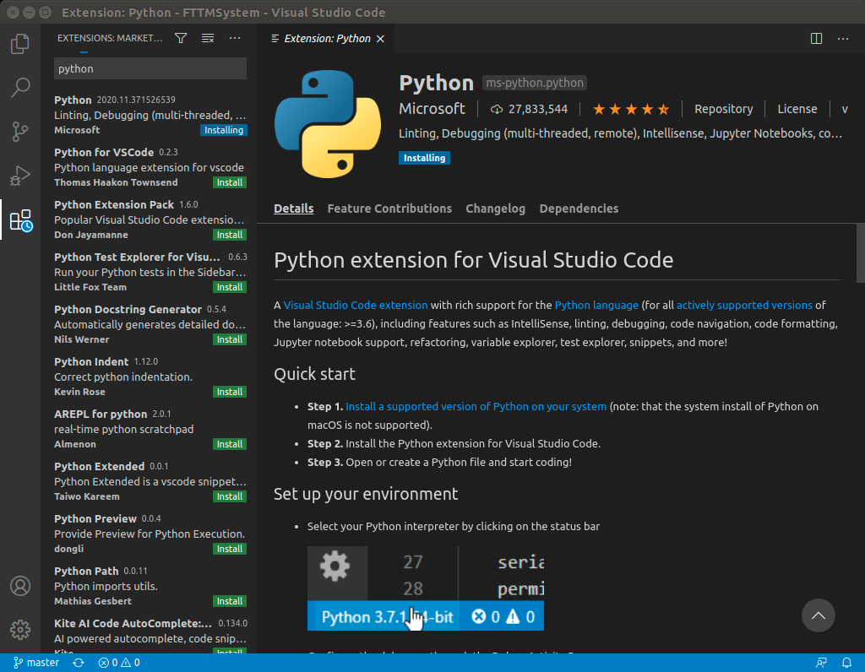865x672 pixels.
Task: Click the five-star rating
Action: [631, 109]
